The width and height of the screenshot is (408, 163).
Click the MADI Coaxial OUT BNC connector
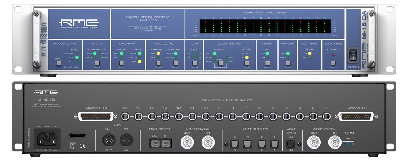[x=187, y=142]
